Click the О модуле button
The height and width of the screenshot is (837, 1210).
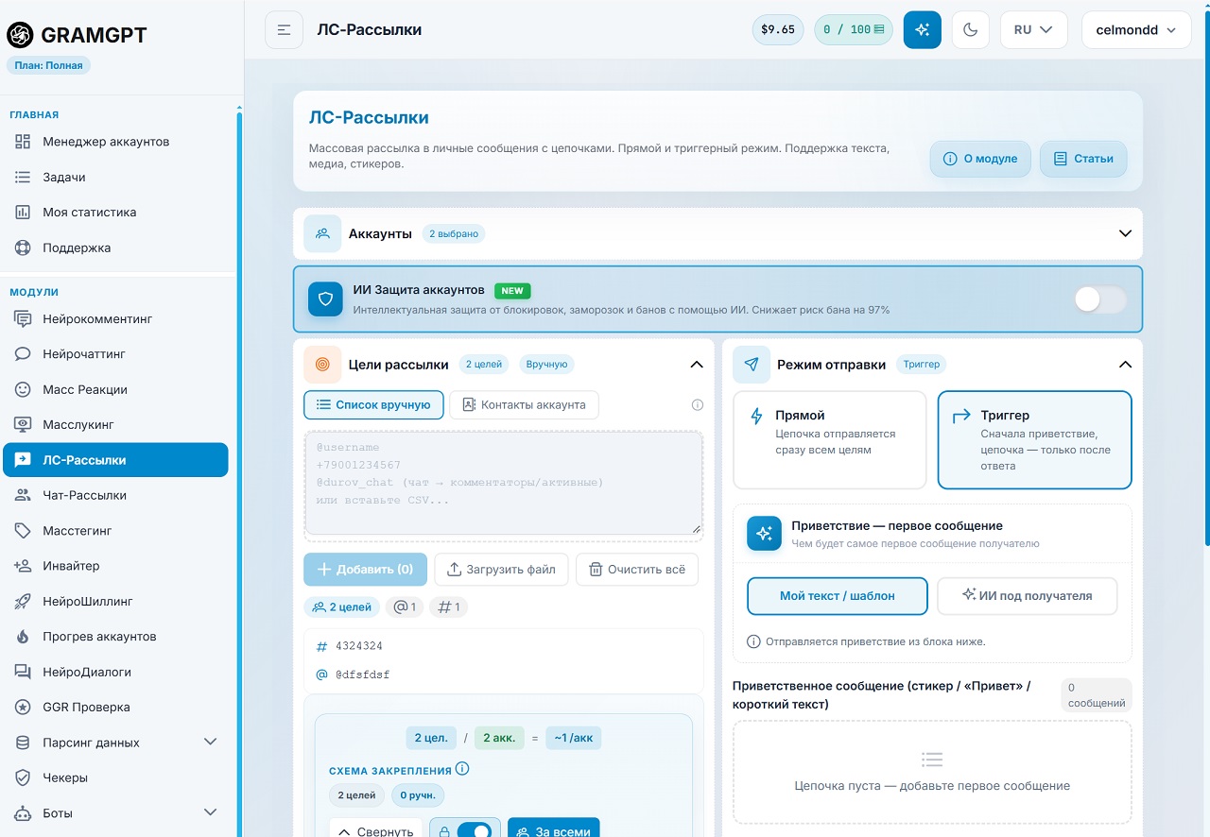pos(980,159)
